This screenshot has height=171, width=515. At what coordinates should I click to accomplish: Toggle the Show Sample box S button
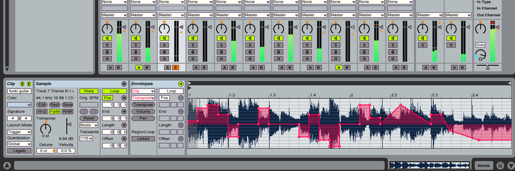(23, 84)
